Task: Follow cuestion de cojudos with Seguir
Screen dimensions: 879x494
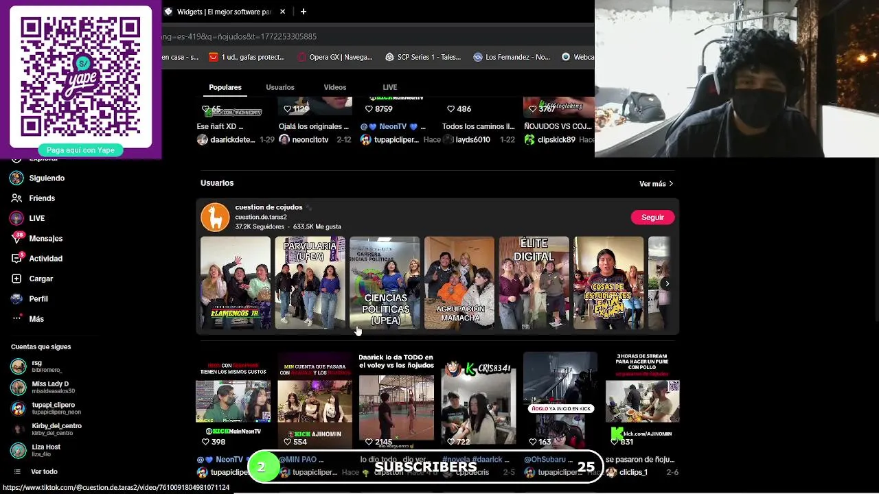Action: click(652, 217)
